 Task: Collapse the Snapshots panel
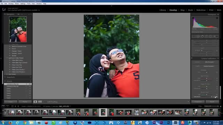pos(5,77)
